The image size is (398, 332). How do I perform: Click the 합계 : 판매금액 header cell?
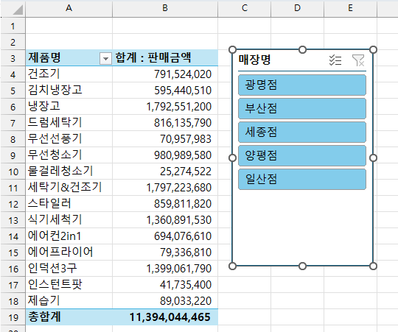coord(165,57)
